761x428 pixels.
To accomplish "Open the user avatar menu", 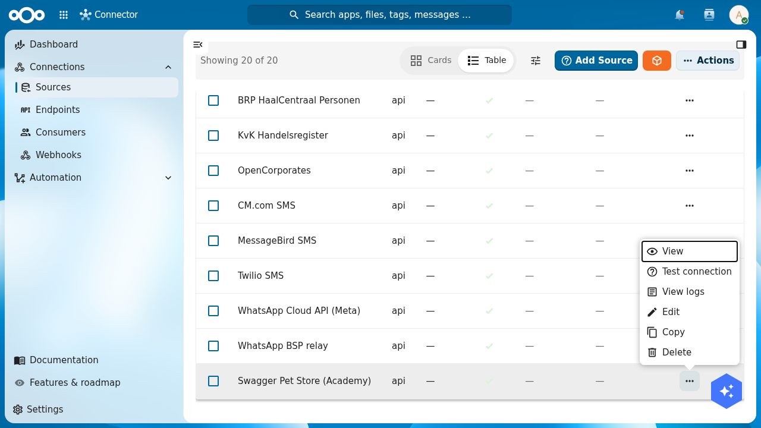I will [739, 15].
